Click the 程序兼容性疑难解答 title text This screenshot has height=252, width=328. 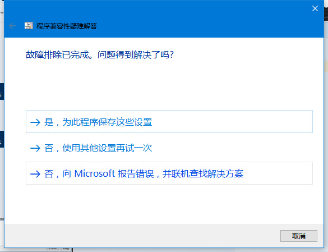[x=67, y=26]
